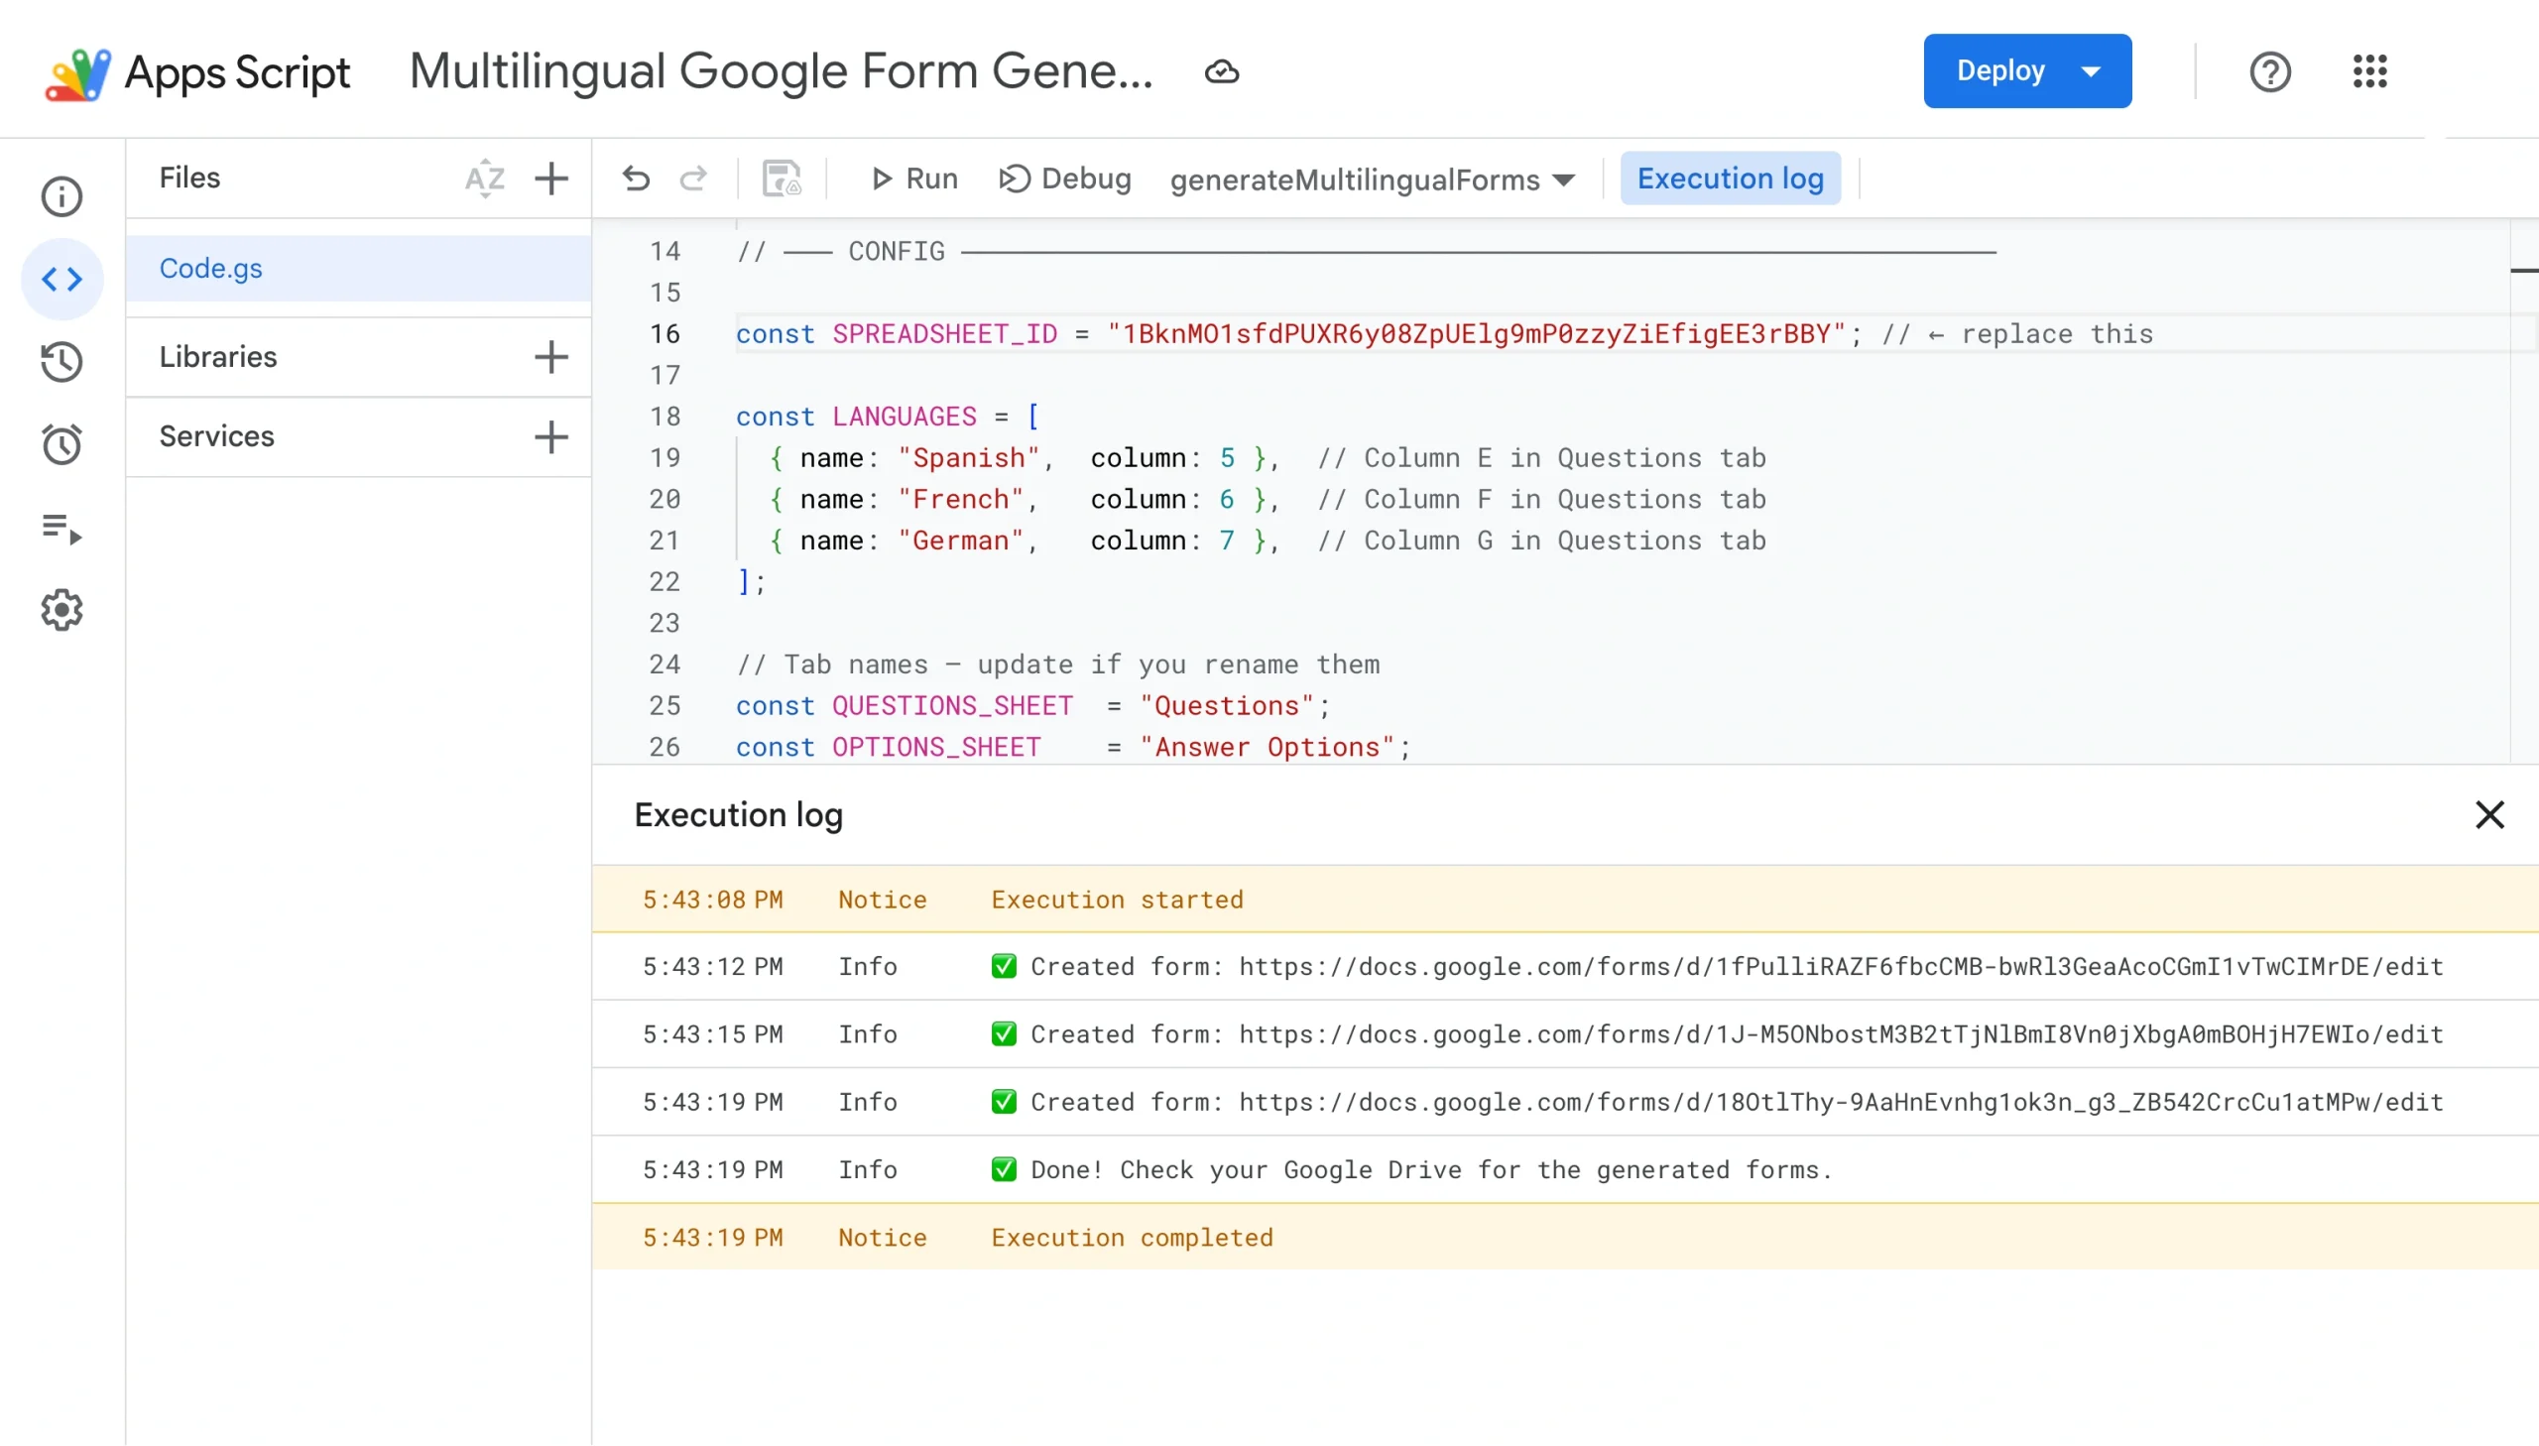This screenshot has width=2539, height=1446.
Task: Click the Undo arrow in editor toolbar
Action: 637,179
